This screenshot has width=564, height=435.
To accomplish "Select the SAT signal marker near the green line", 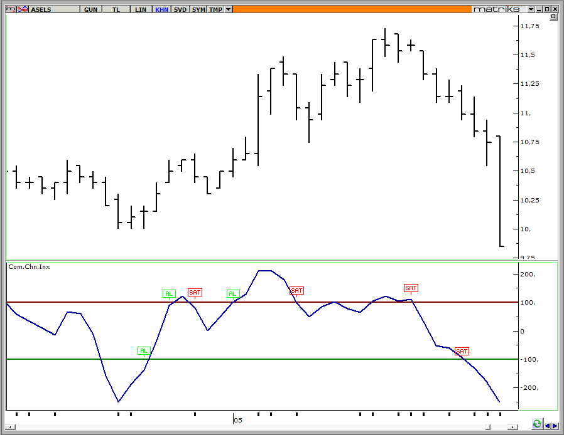I will click(x=462, y=351).
